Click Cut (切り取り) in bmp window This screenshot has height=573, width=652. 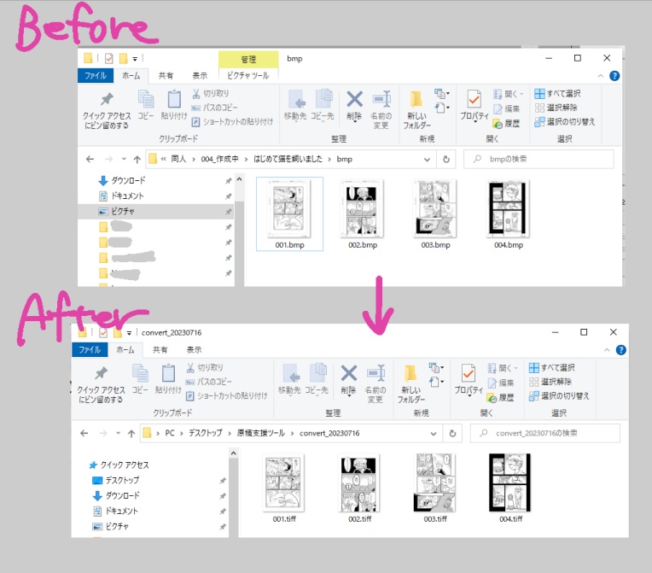tap(210, 94)
